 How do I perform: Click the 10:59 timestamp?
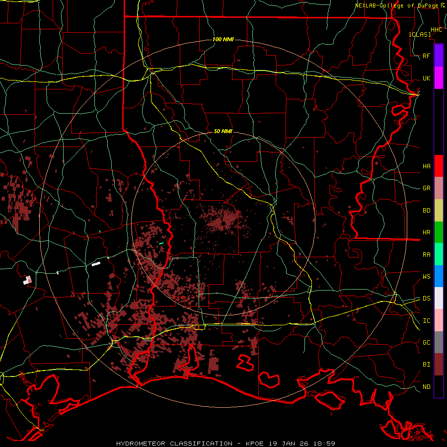tap(324, 444)
